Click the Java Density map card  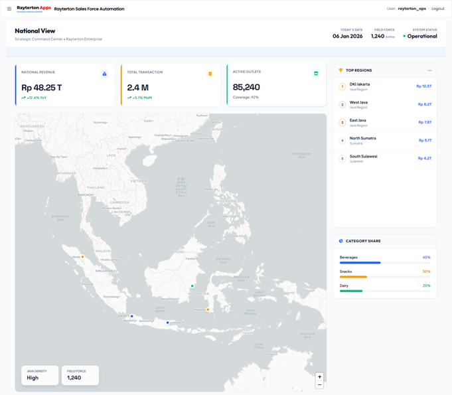[x=39, y=375]
